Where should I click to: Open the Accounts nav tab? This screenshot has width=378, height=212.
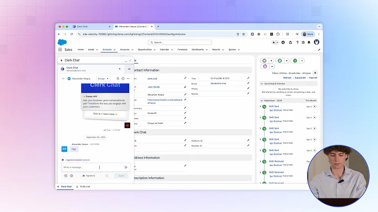pos(124,50)
